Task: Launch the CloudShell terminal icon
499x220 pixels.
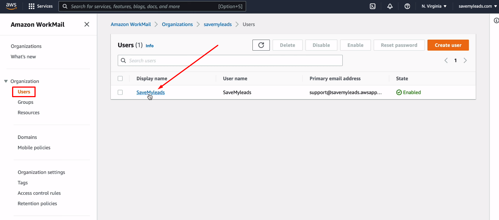Action: coord(372,6)
